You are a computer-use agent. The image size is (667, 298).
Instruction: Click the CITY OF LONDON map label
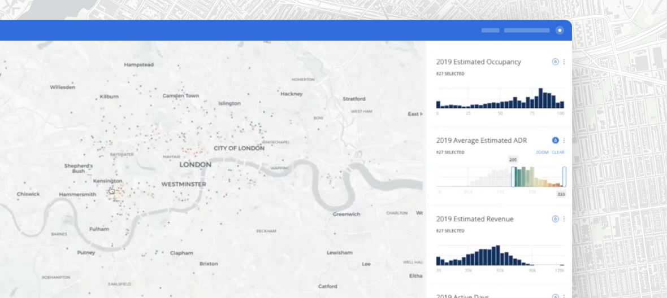pos(239,148)
